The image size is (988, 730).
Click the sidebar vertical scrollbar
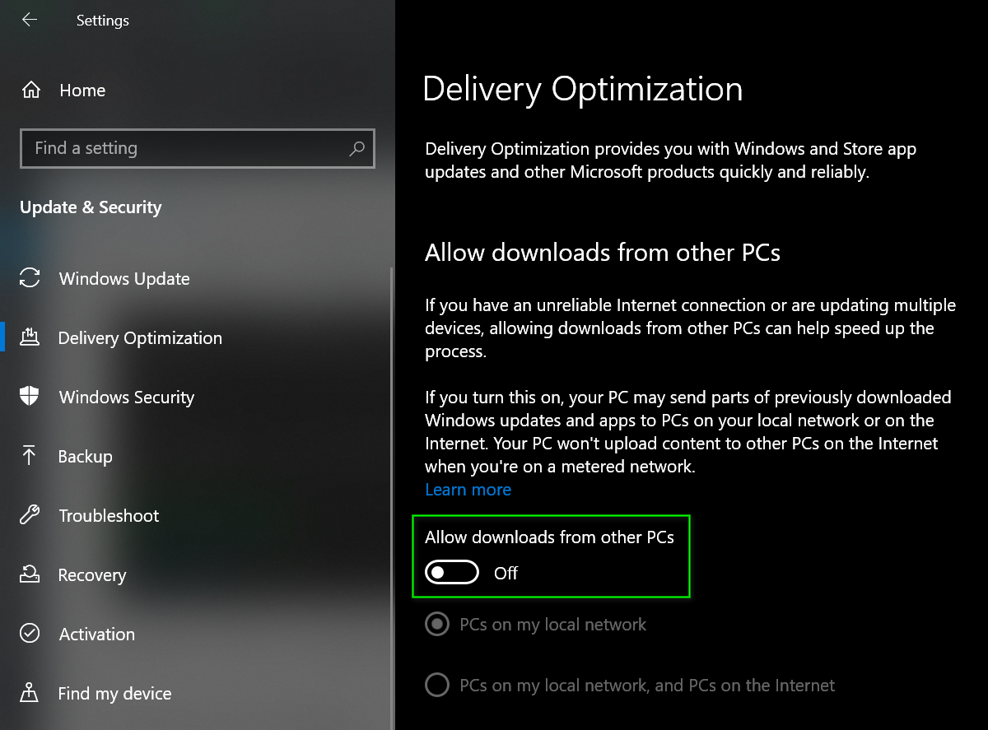[x=391, y=494]
